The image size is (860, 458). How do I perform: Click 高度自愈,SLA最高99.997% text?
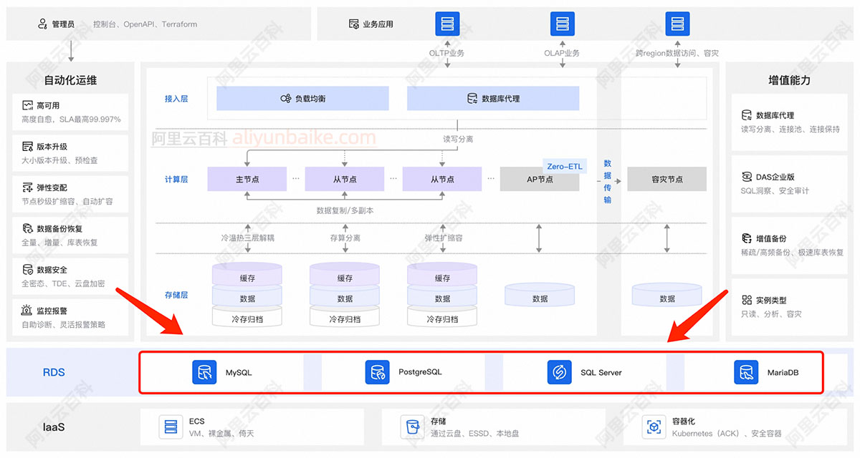pos(71,119)
